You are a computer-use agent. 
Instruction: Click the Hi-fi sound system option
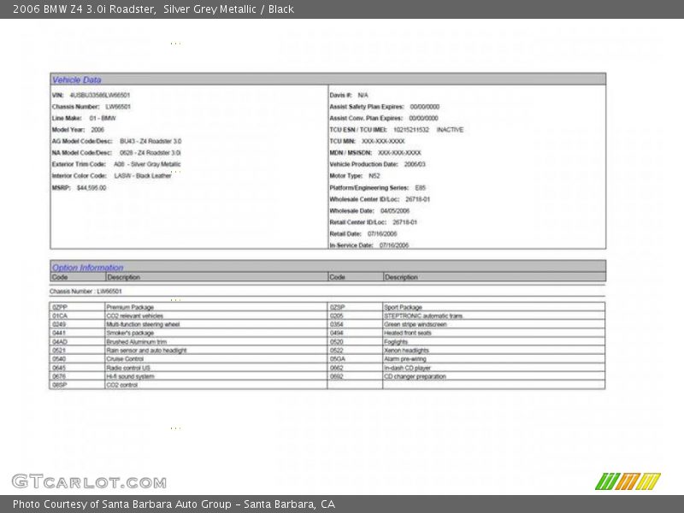click(131, 376)
